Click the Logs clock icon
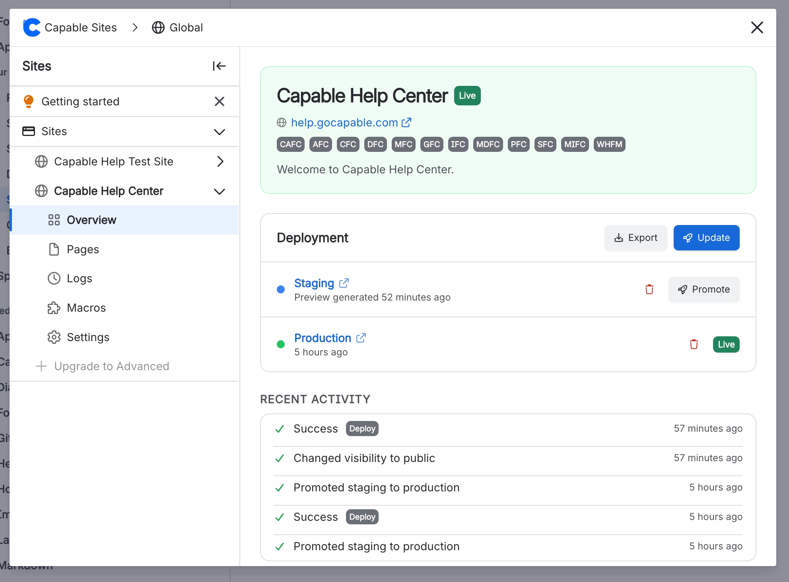Image resolution: width=789 pixels, height=582 pixels. pyautogui.click(x=54, y=278)
